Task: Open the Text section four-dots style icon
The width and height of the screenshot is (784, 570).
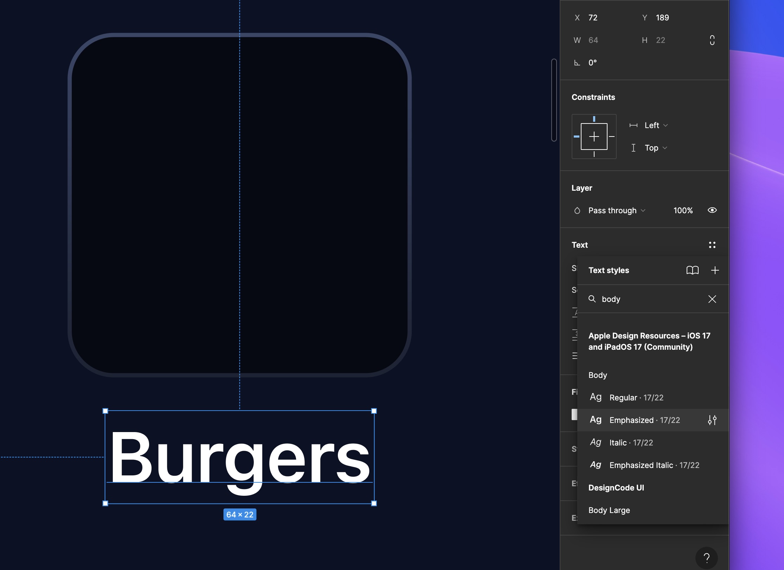Action: (712, 245)
